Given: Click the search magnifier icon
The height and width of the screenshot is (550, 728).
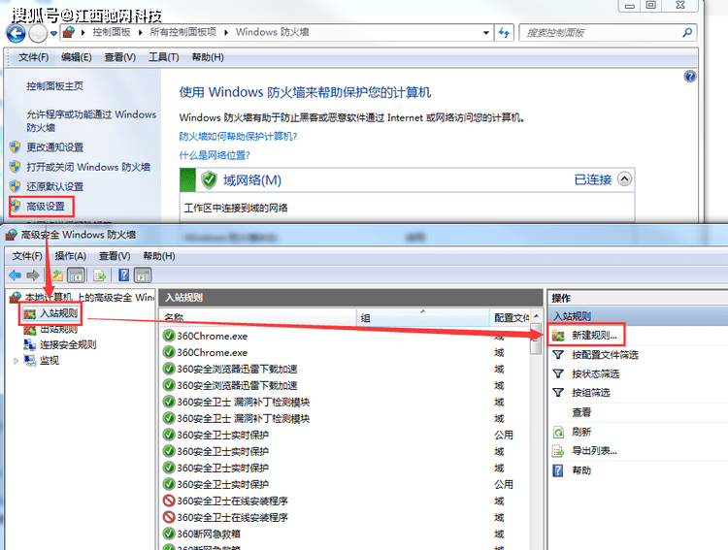Looking at the screenshot, I should 687,32.
